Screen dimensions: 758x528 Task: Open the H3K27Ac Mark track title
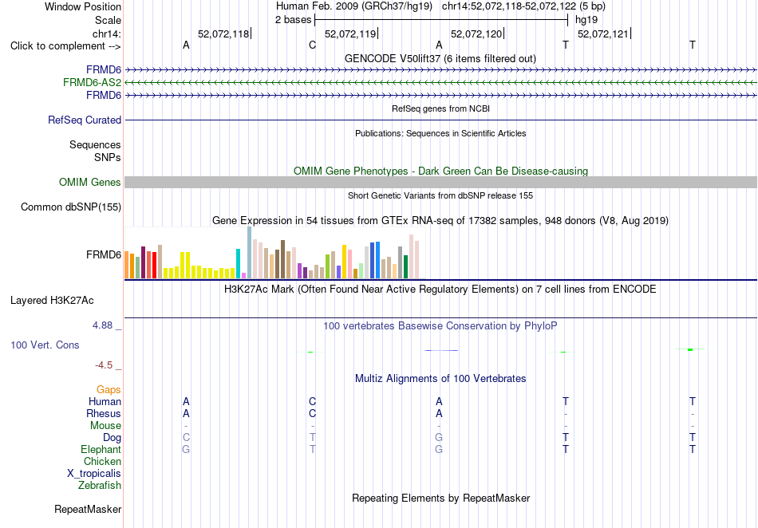(x=440, y=290)
